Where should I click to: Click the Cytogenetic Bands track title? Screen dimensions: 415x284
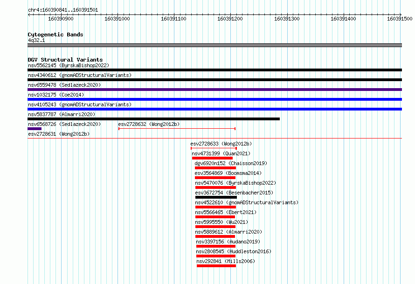[x=55, y=35]
